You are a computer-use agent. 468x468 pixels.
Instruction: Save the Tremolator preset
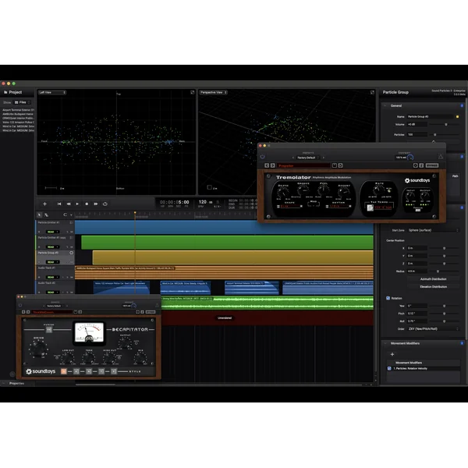pyautogui.click(x=335, y=165)
